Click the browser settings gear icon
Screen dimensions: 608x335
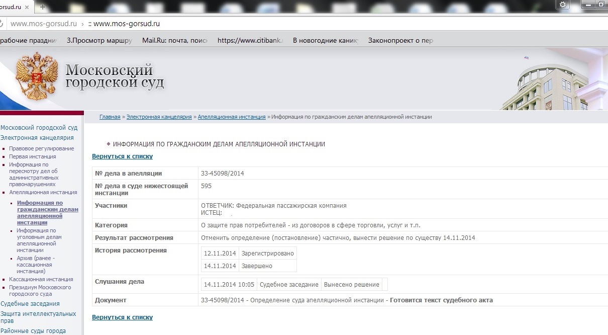[563, 5]
